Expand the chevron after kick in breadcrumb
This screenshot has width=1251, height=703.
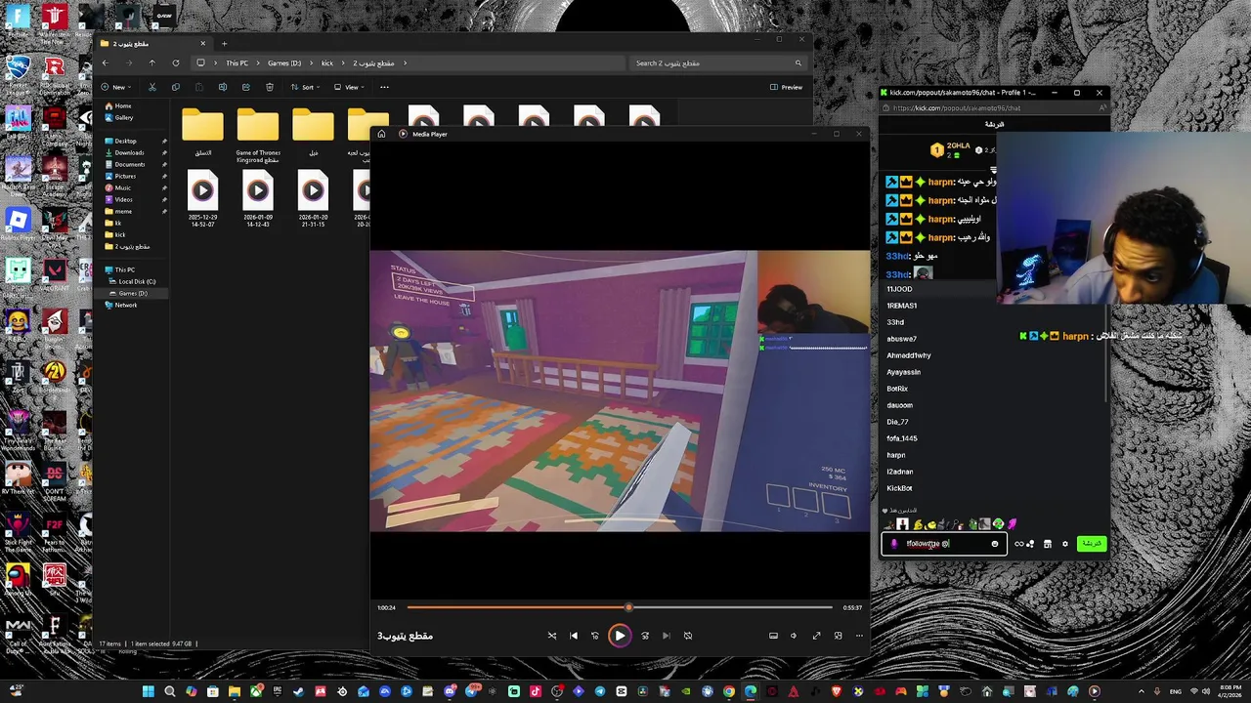pyautogui.click(x=342, y=63)
